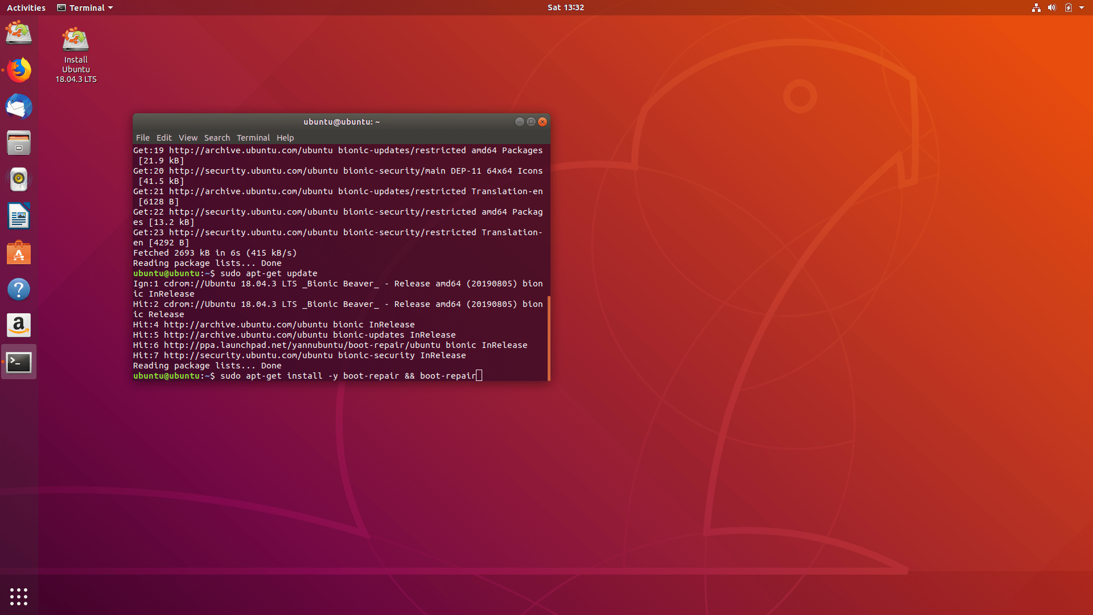1093x615 pixels.
Task: Open system menu dropdown arrow in top bar
Action: pos(1081,8)
